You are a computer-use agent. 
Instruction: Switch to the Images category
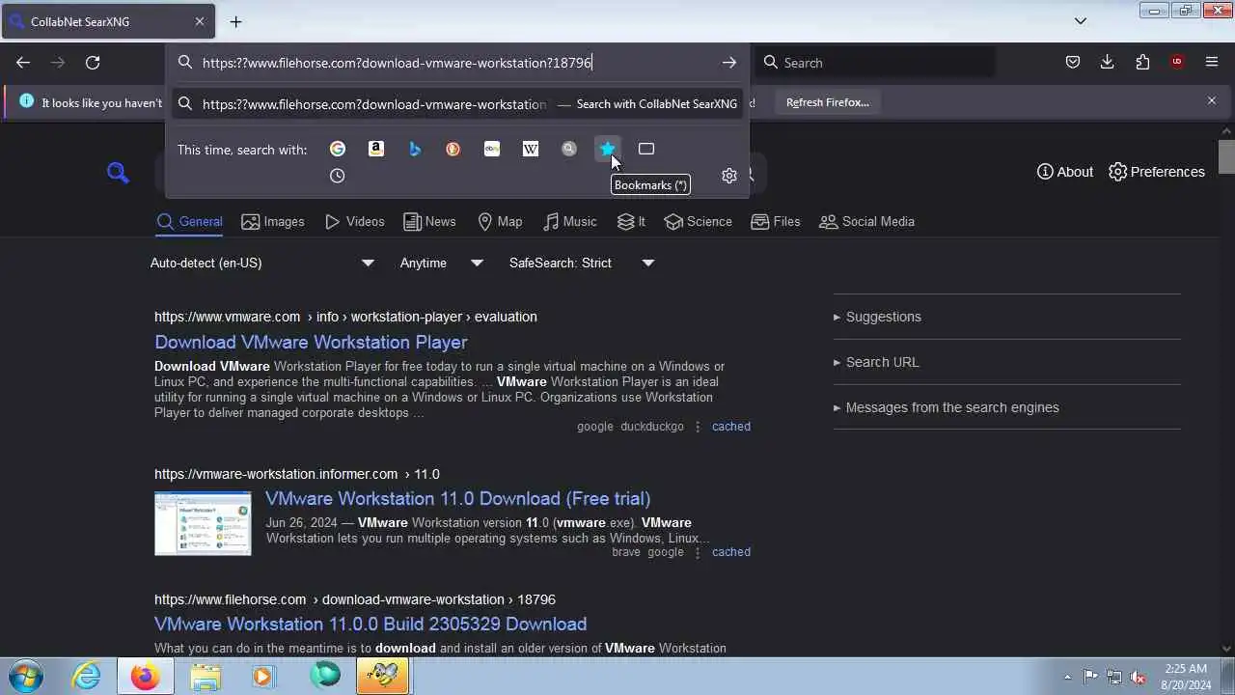(x=273, y=221)
